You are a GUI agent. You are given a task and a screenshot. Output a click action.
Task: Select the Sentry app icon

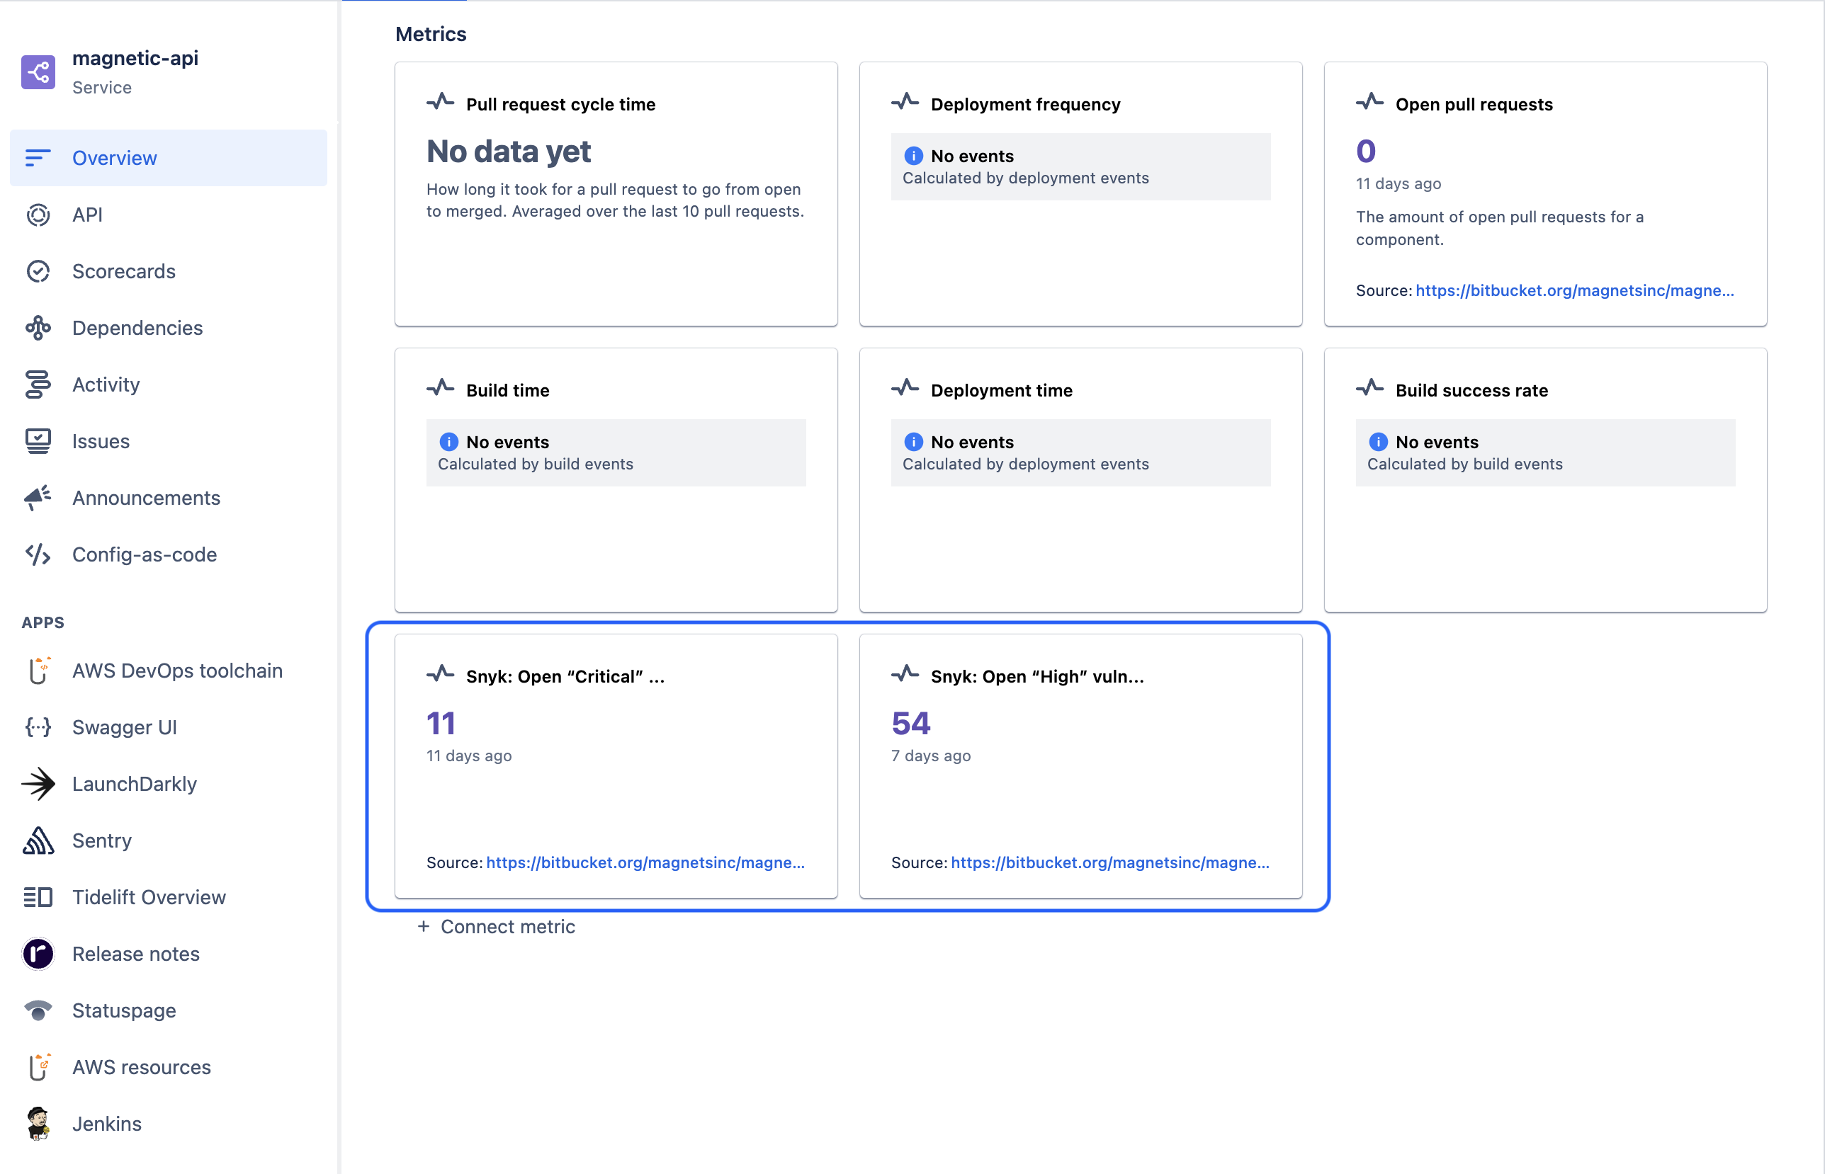pyautogui.click(x=38, y=840)
